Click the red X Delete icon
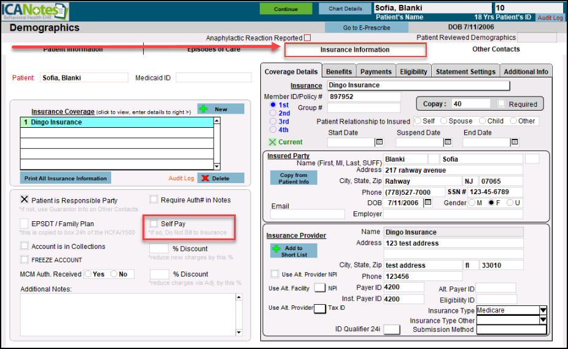This screenshot has width=568, height=349. pyautogui.click(x=205, y=178)
